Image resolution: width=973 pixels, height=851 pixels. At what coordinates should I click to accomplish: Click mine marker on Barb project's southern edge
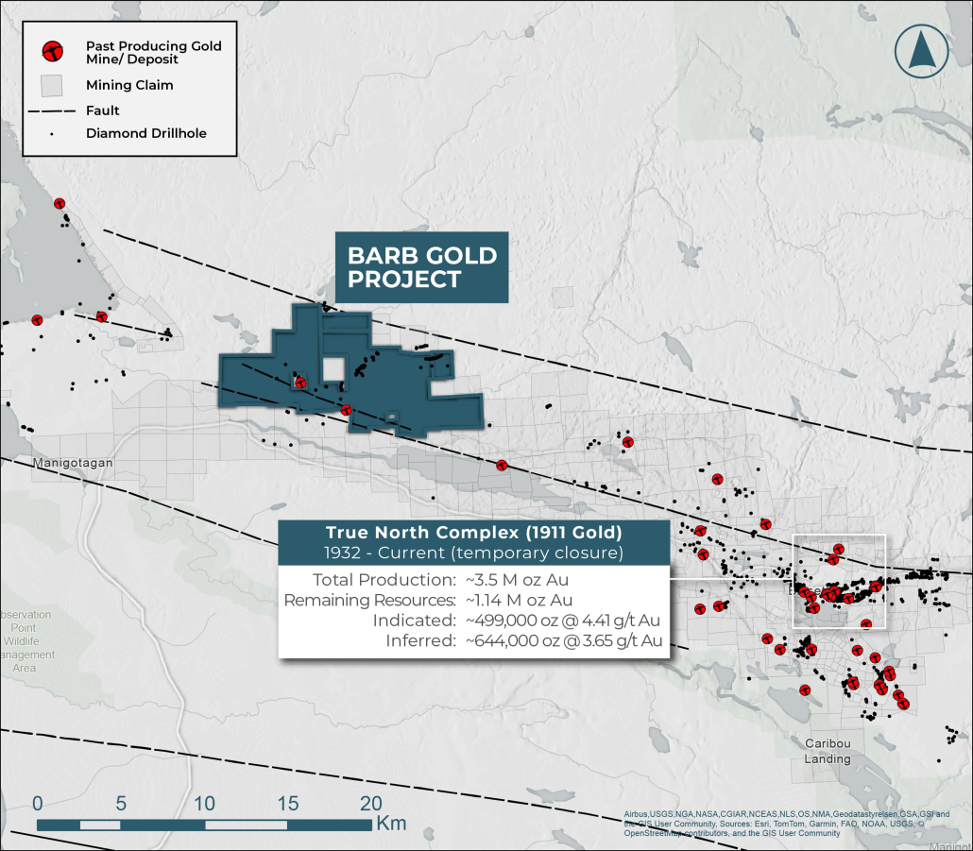pyautogui.click(x=347, y=410)
